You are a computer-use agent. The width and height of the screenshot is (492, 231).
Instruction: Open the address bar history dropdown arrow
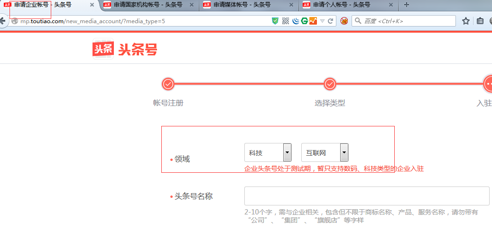pos(322,21)
